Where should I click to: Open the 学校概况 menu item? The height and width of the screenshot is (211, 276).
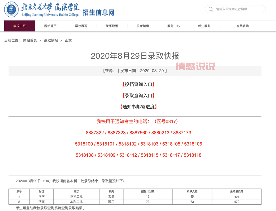click(81, 26)
